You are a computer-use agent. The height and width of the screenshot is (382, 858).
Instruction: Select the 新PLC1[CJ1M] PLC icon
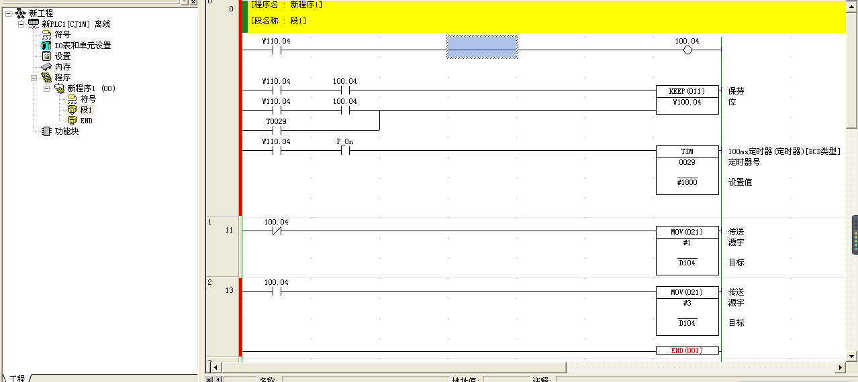34,24
